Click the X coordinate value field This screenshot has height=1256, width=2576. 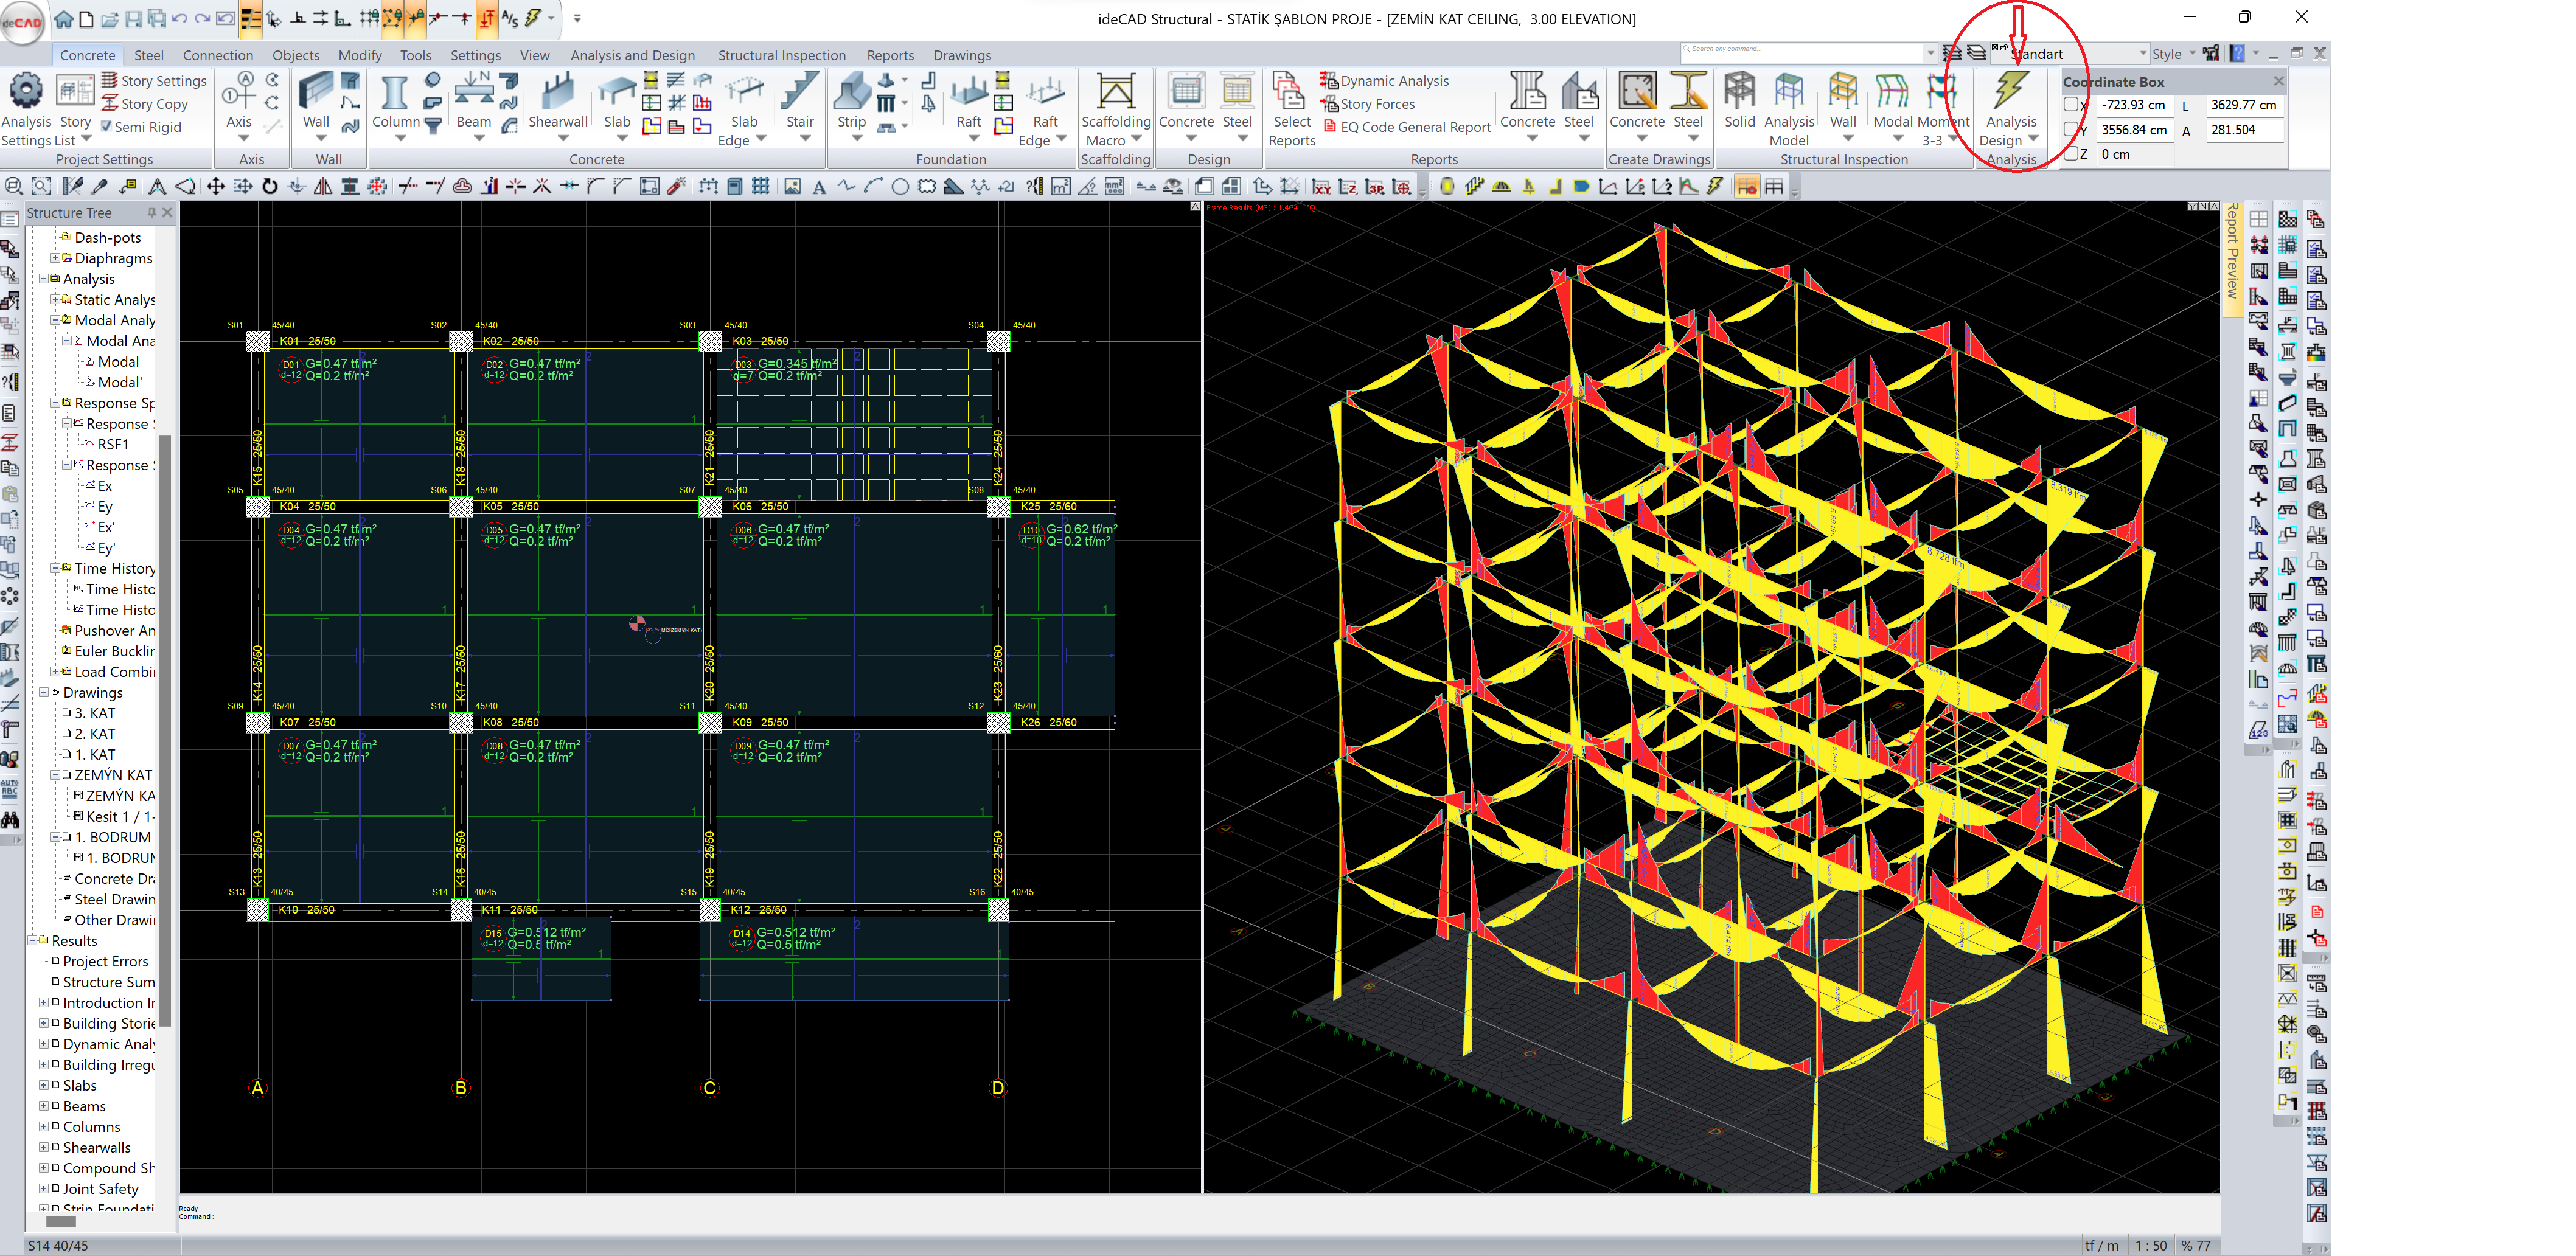point(2135,105)
